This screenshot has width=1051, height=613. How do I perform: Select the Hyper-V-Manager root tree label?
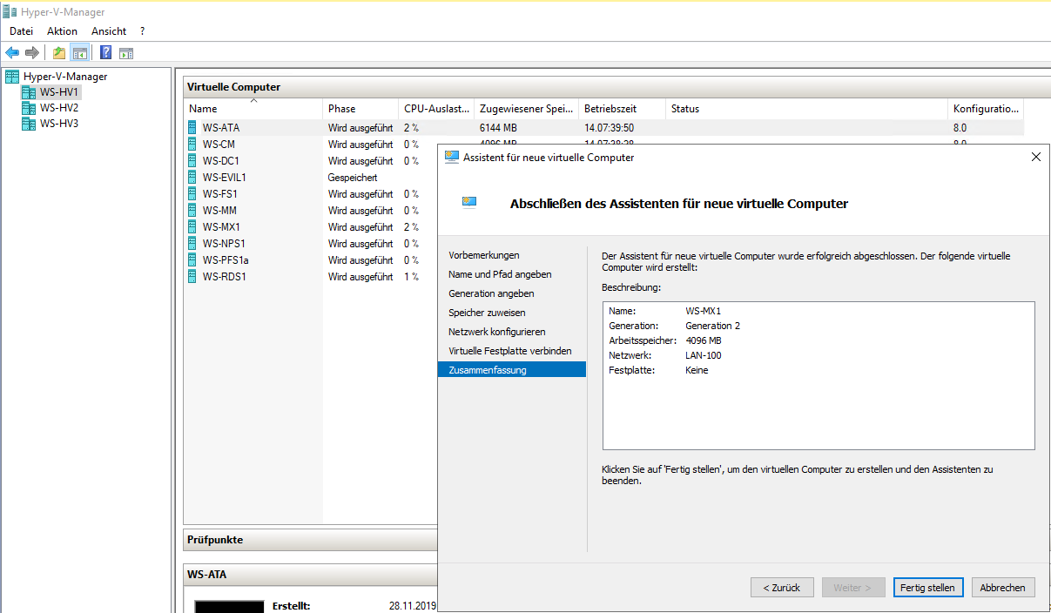coord(65,77)
